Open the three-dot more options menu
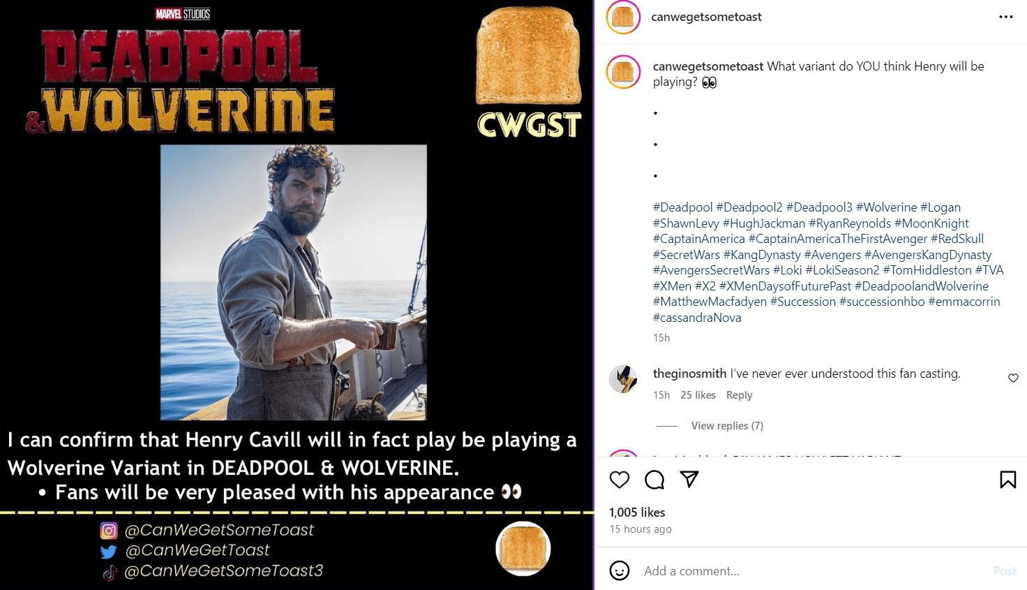 click(1006, 17)
